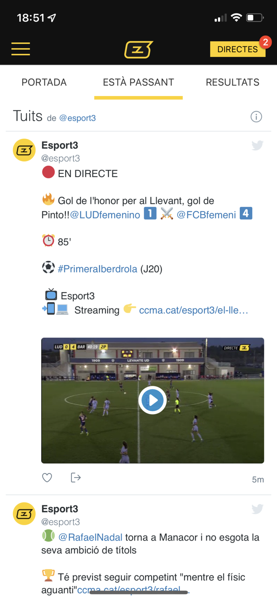This screenshot has height=600, width=277.
Task: Open the DIRECTES live button
Action: point(238,49)
